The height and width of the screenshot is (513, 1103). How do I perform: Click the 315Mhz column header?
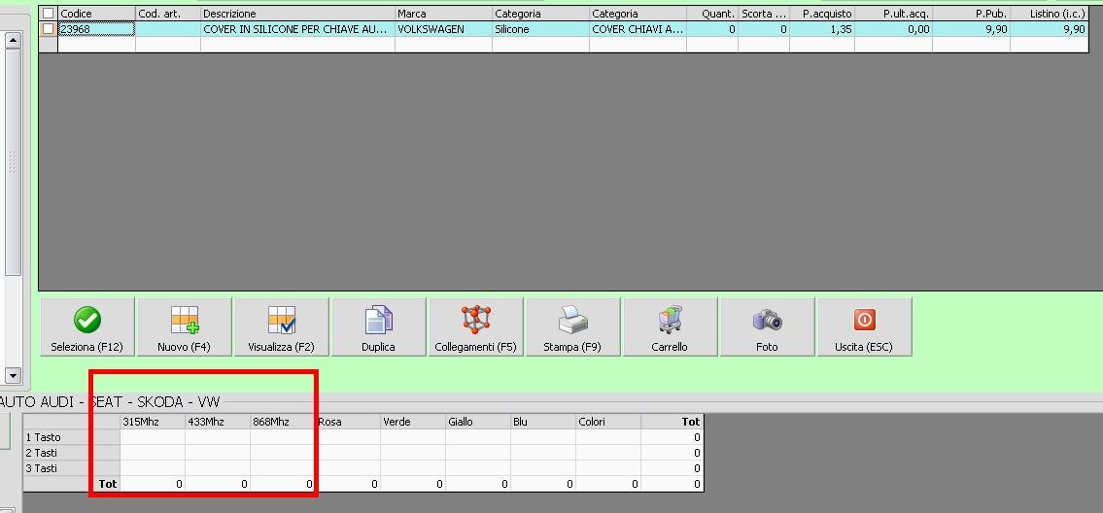pos(153,422)
